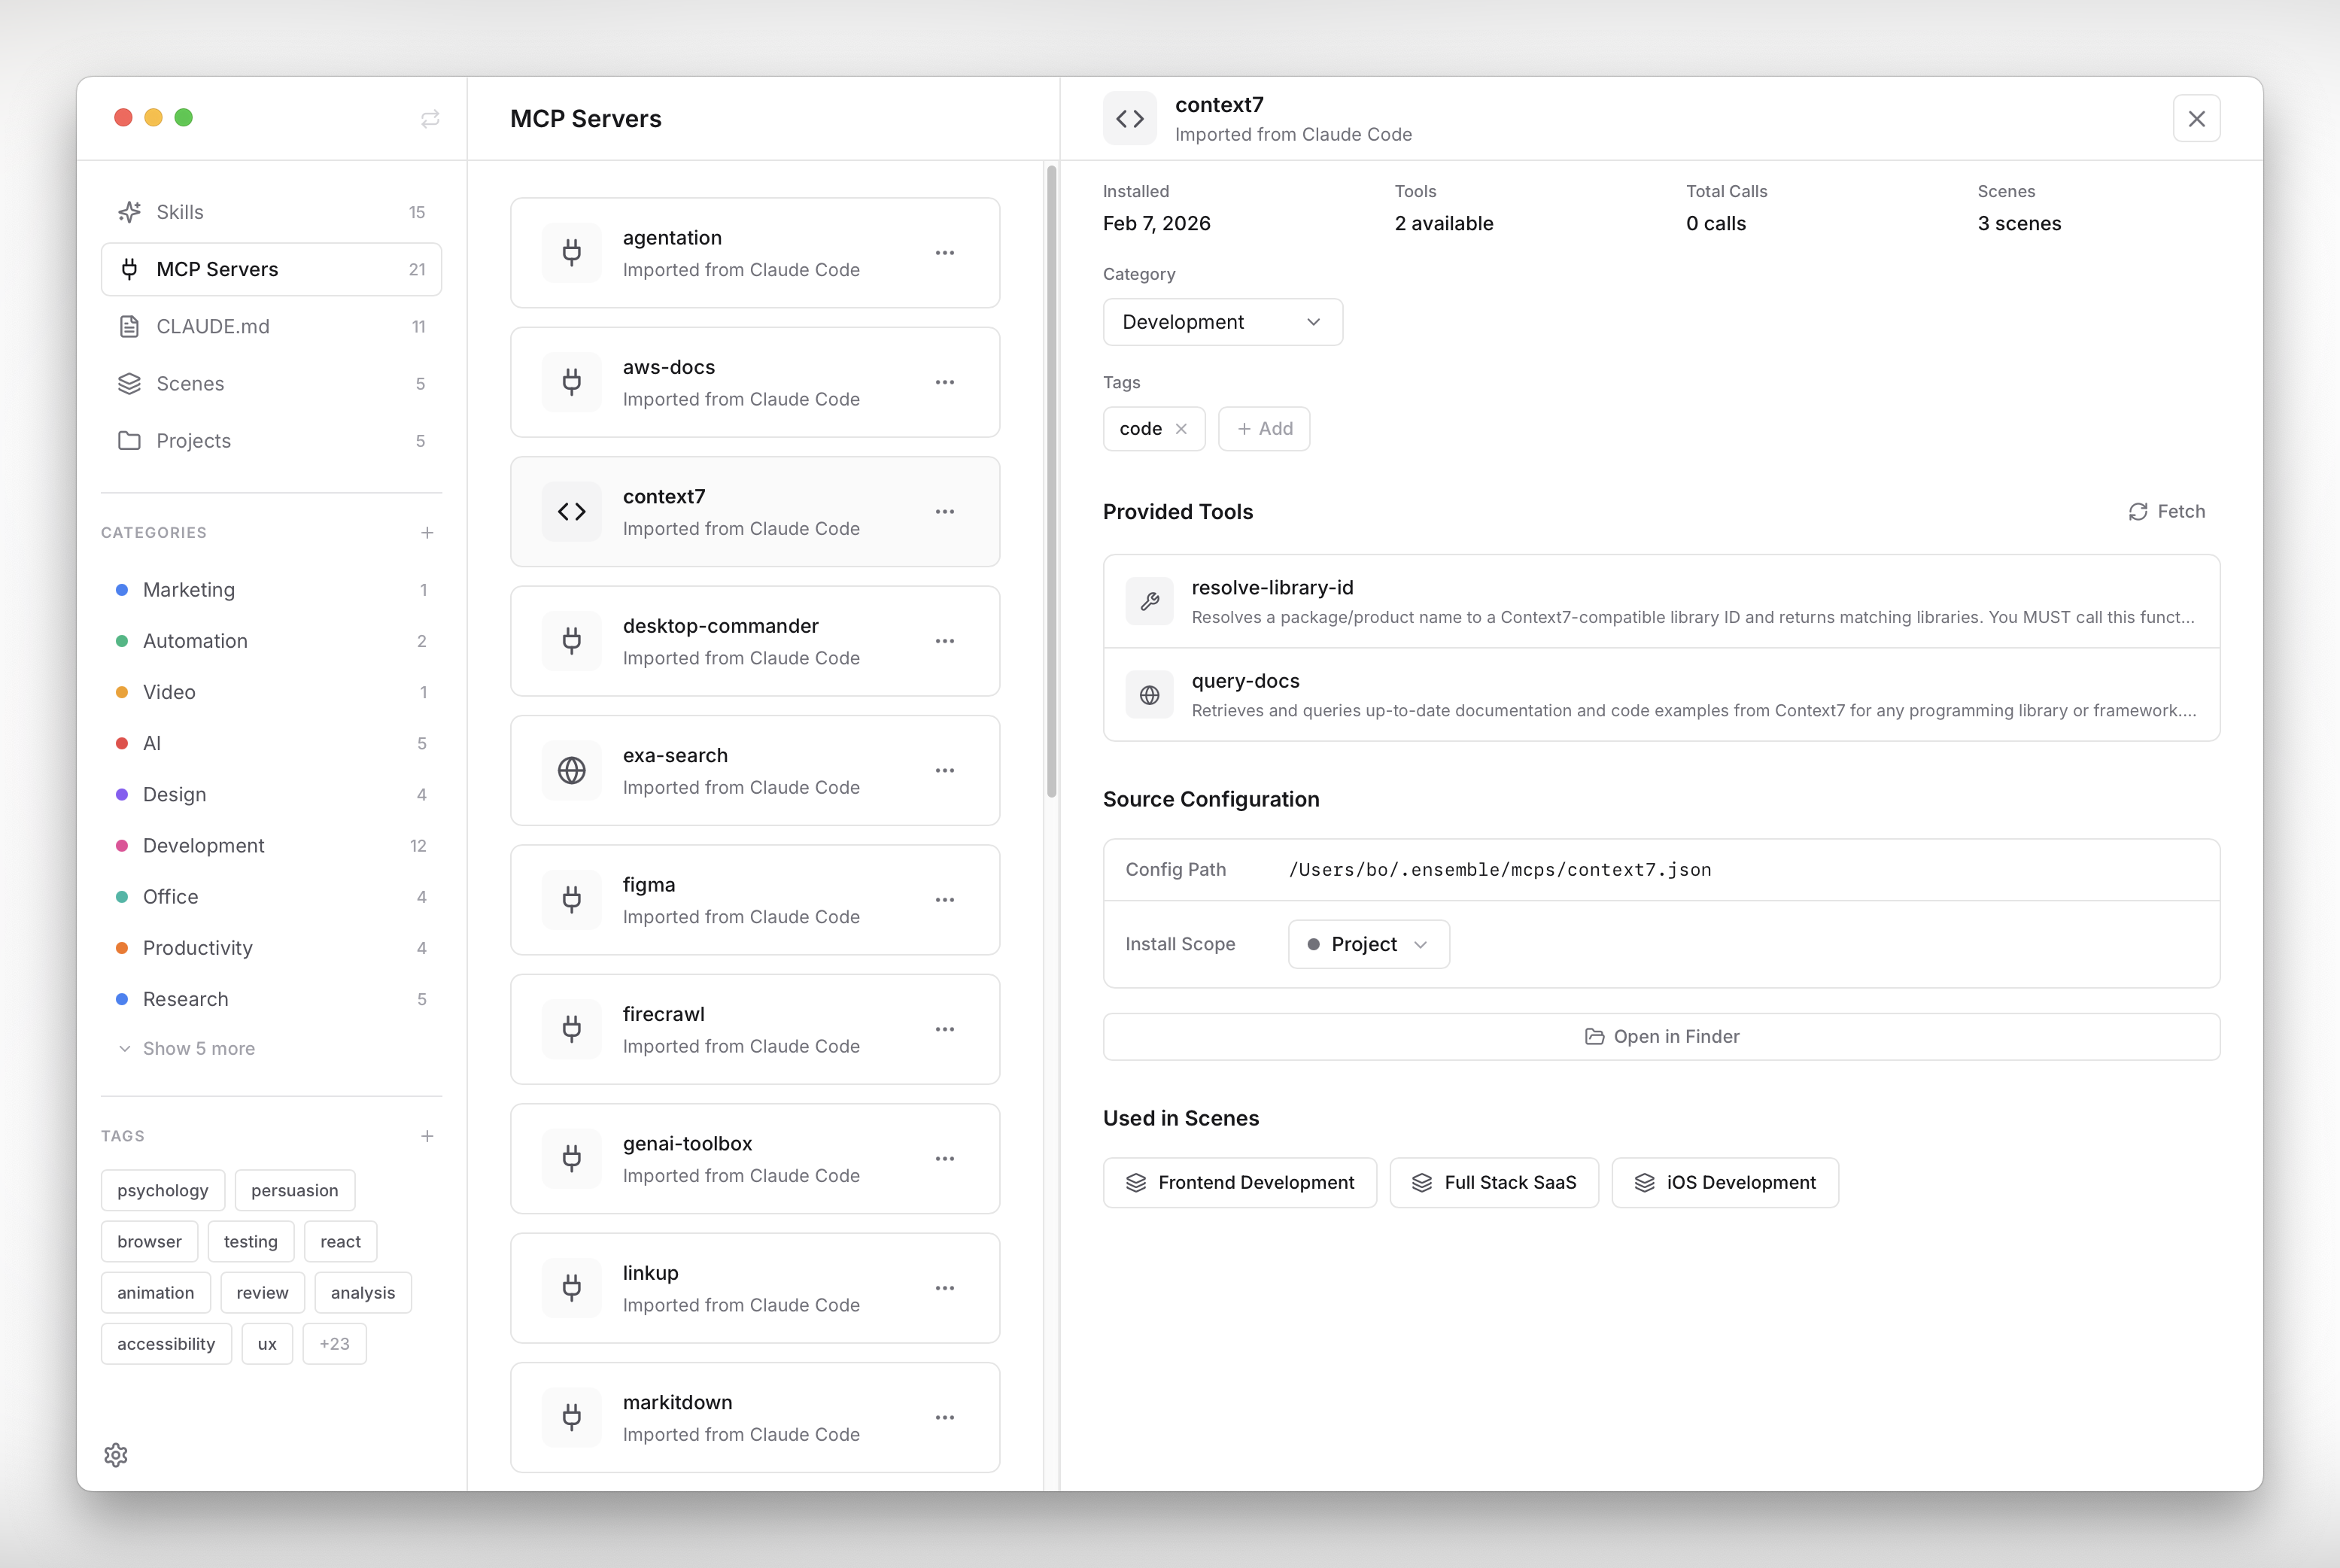Open the settings gear icon
Screen dimensions: 2340x1568
coord(116,1455)
